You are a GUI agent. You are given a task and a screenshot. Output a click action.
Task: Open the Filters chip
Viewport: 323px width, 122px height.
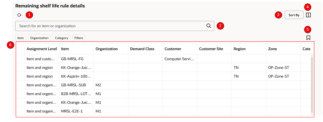[x=79, y=38]
